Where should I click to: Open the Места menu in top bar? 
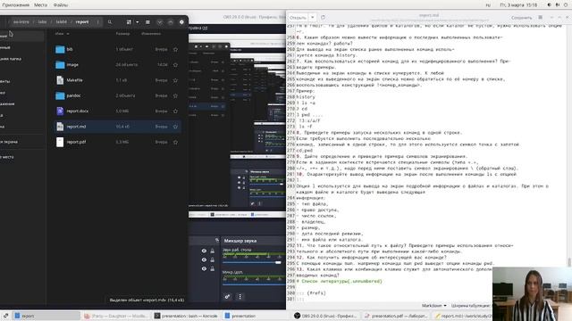coord(40,5)
